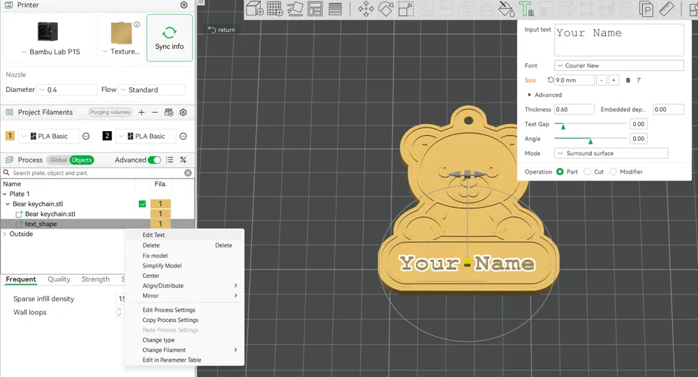
Task: Click the Assembly view P icon
Action: point(646,8)
